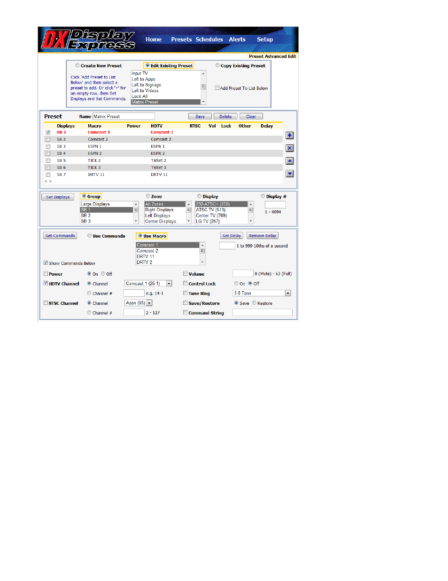Image resolution: width=448 pixels, height=581 pixels.
Task: Check the SB 3 row checkbox
Action: coord(48,146)
